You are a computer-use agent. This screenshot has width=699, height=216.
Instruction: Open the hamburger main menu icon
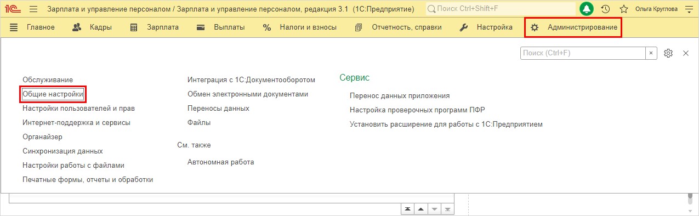(33, 9)
